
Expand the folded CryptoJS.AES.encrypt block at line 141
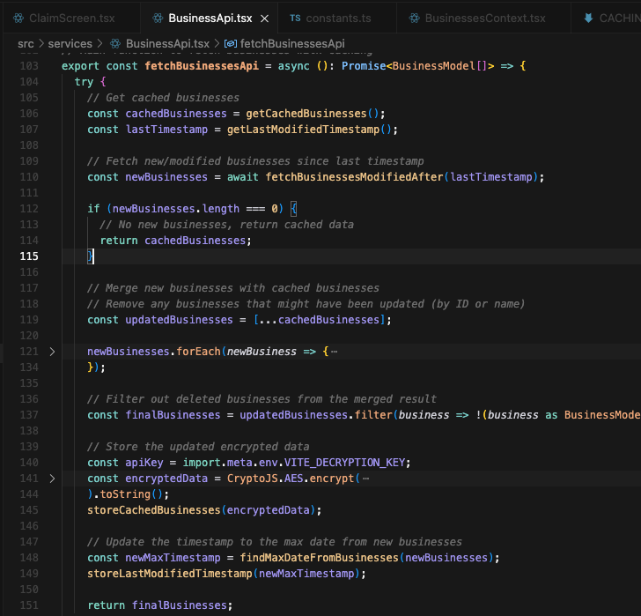point(52,479)
